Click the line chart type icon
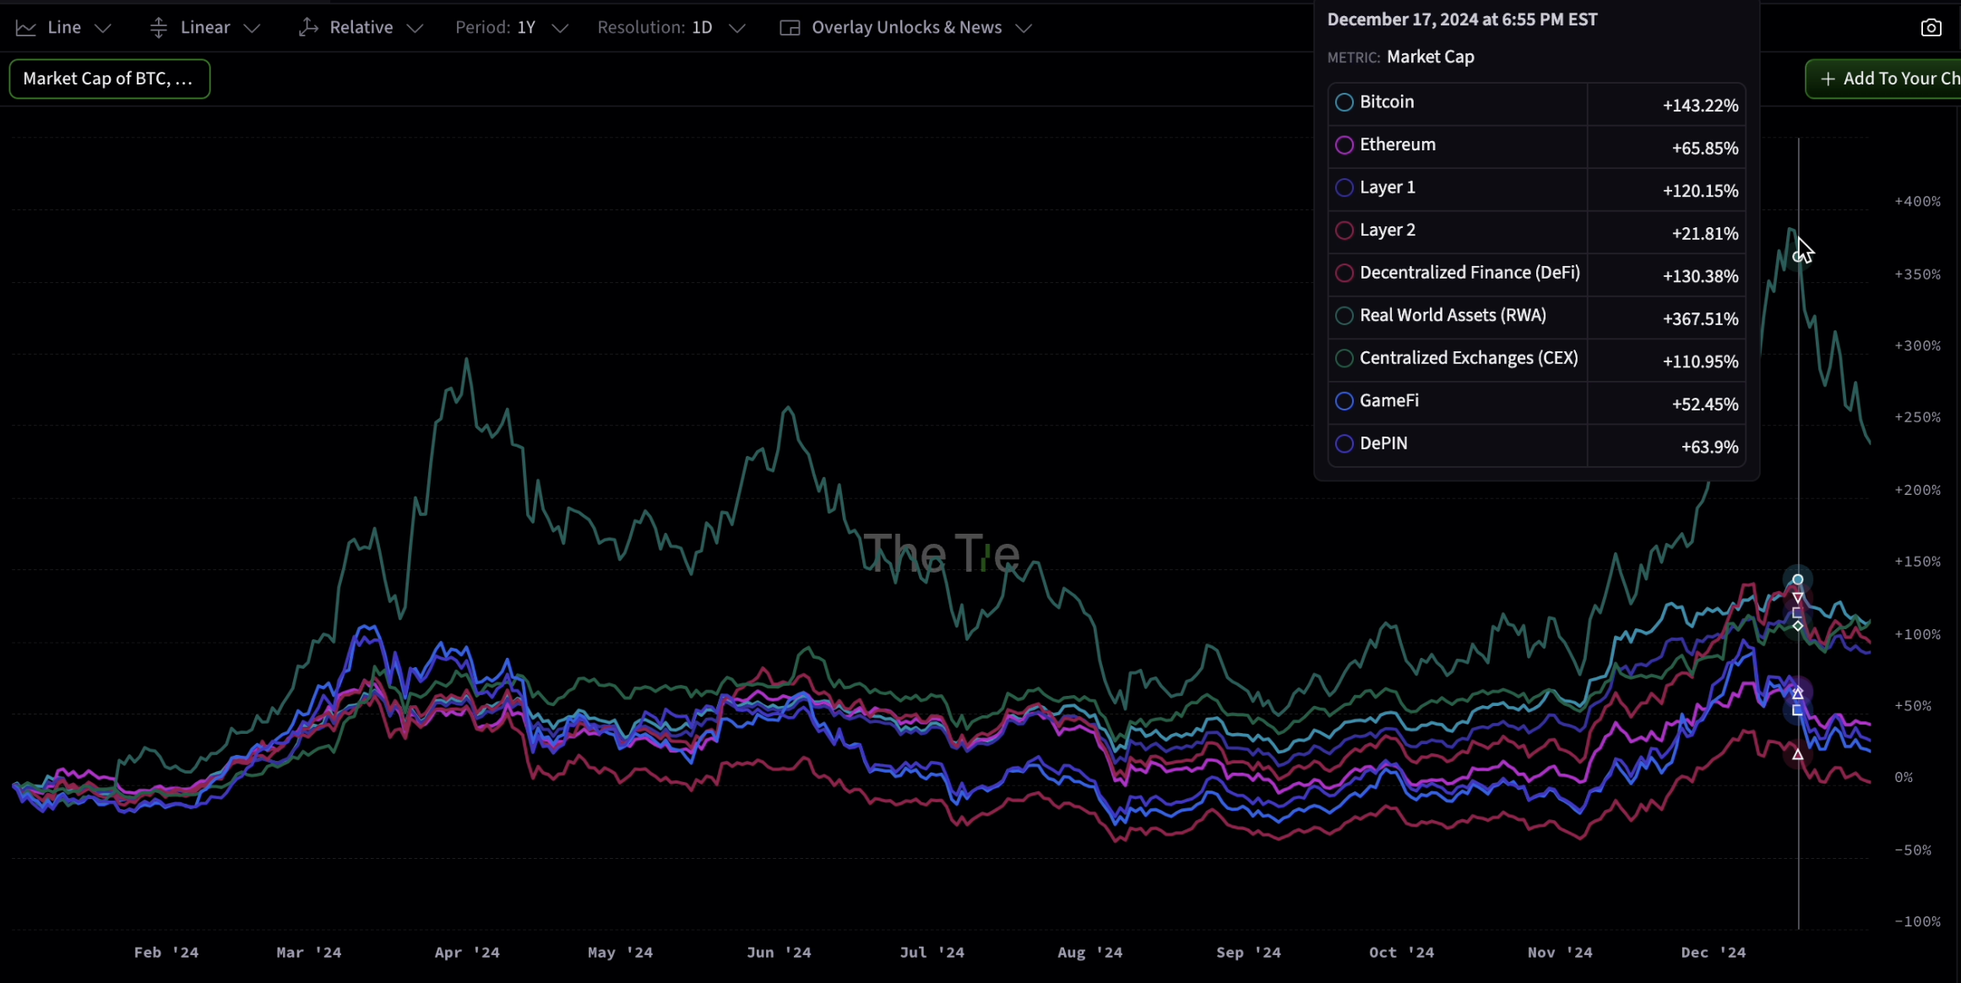Screen dimensions: 1961x983 [x=26, y=28]
